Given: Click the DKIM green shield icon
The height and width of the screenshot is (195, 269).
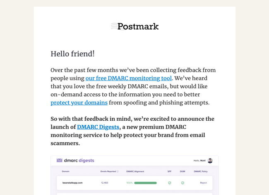Looking at the screenshot, I should pyautogui.click(x=183, y=183).
